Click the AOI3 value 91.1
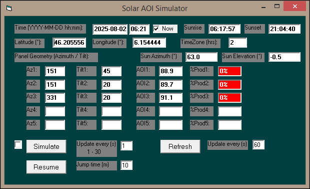This screenshot has height=189, width=310. pos(170,98)
